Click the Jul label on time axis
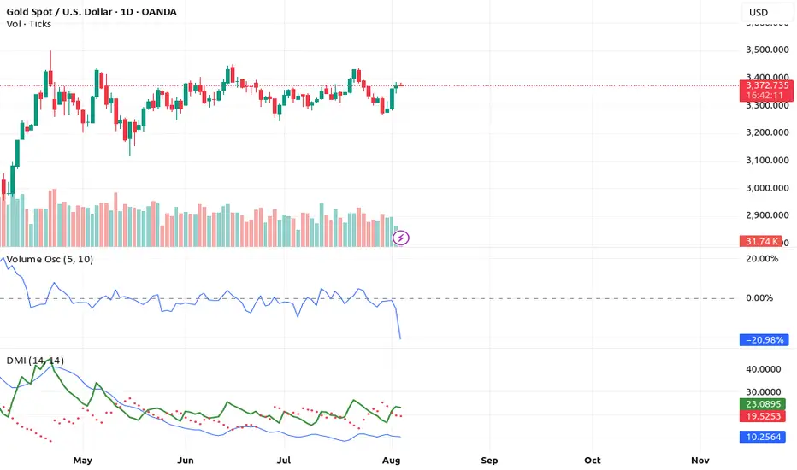 (284, 461)
